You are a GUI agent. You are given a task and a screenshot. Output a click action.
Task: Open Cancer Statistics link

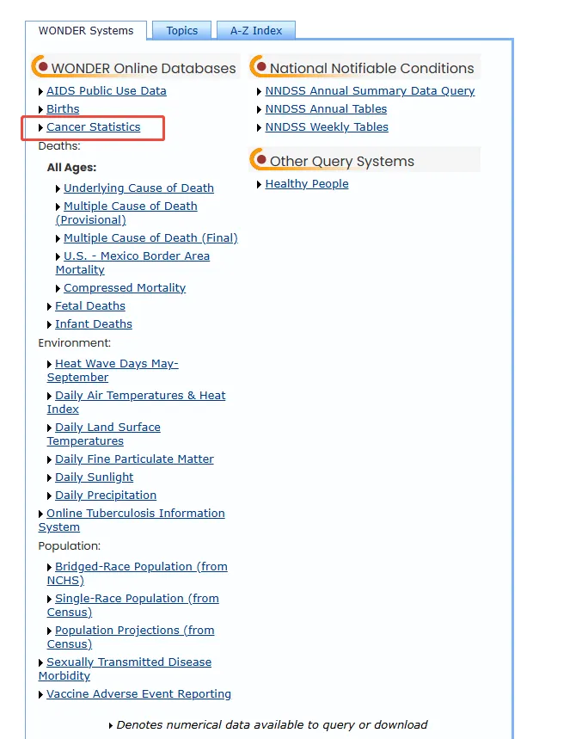point(93,127)
